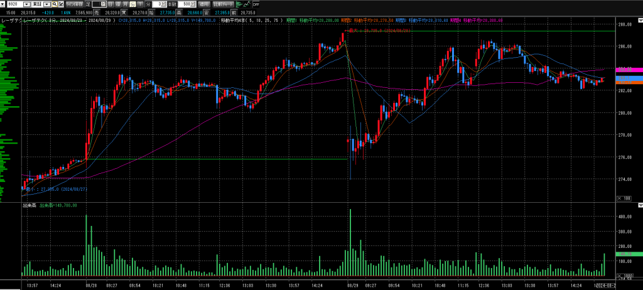This screenshot has height=290, width=643.
Task: Click the ライン保存 save lines button
Action: [75, 4]
